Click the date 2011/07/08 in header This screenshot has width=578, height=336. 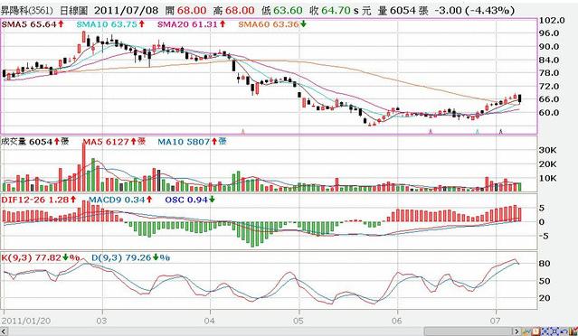tap(125, 10)
